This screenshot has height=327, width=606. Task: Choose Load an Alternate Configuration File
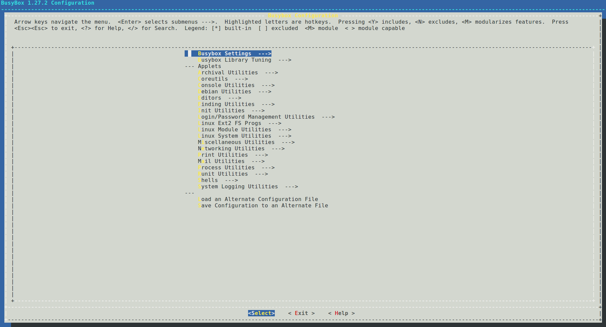pos(258,199)
